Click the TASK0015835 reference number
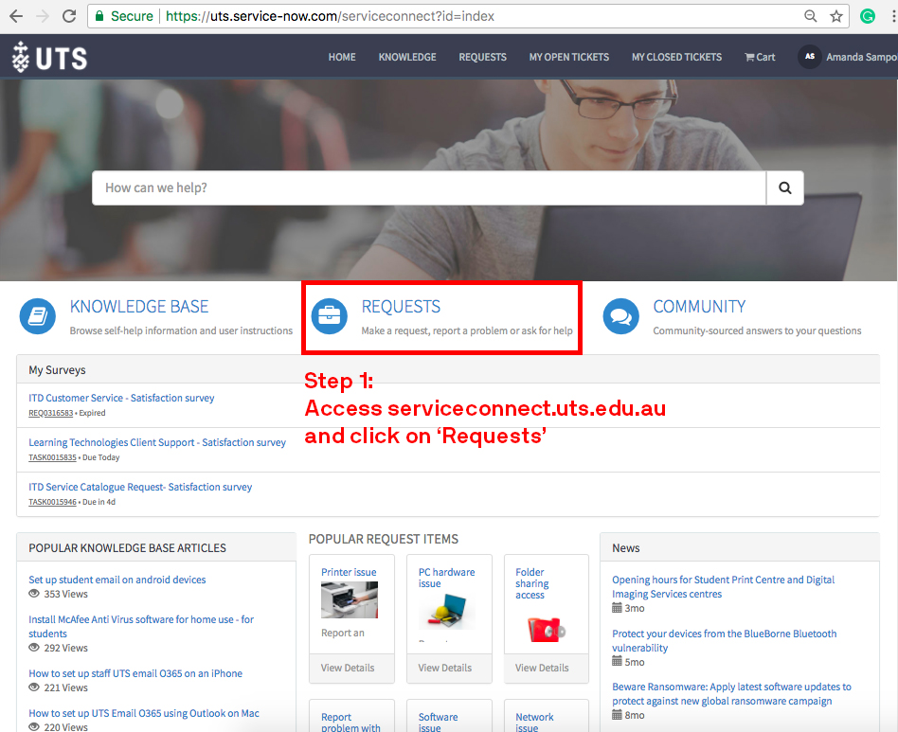 click(52, 457)
